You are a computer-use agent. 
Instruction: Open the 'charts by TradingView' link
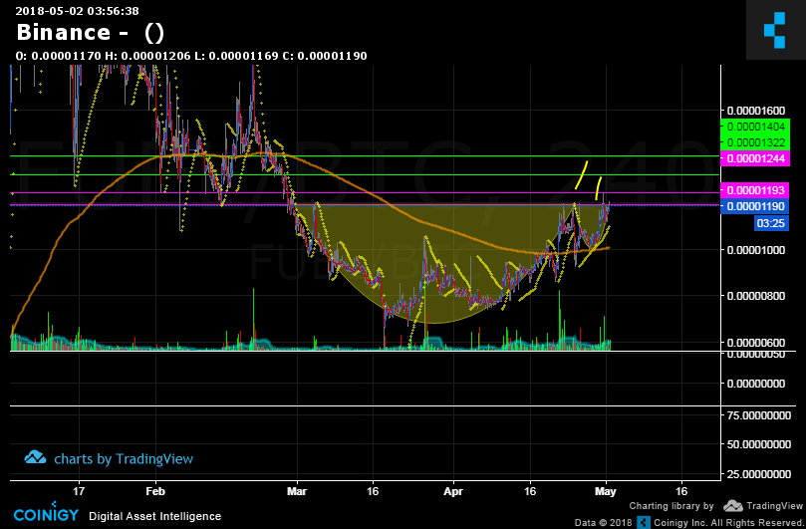coord(123,459)
